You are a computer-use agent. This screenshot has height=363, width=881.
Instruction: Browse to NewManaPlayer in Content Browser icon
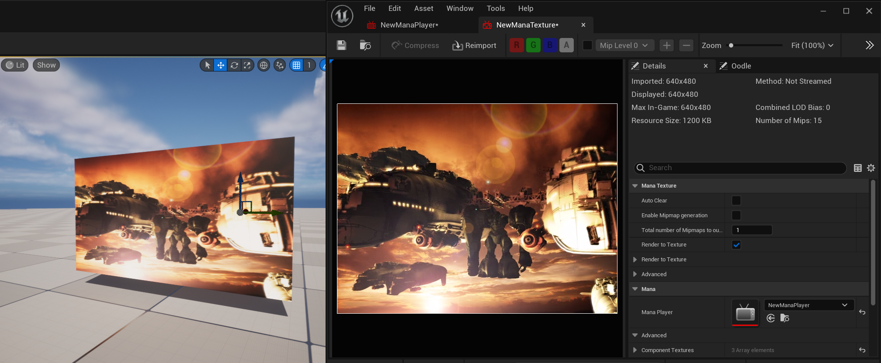tap(785, 318)
